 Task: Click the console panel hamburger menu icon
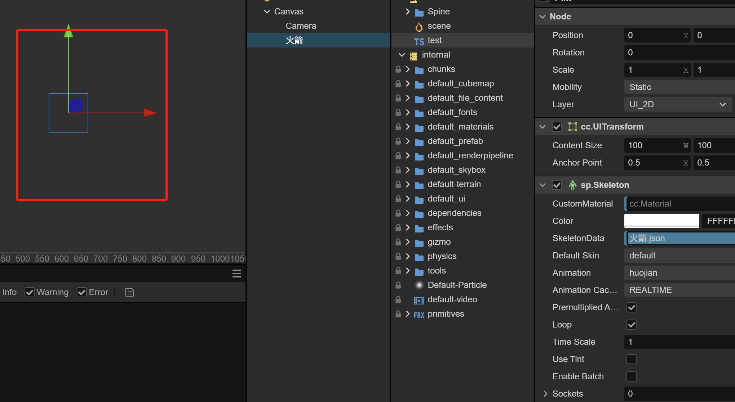[237, 274]
